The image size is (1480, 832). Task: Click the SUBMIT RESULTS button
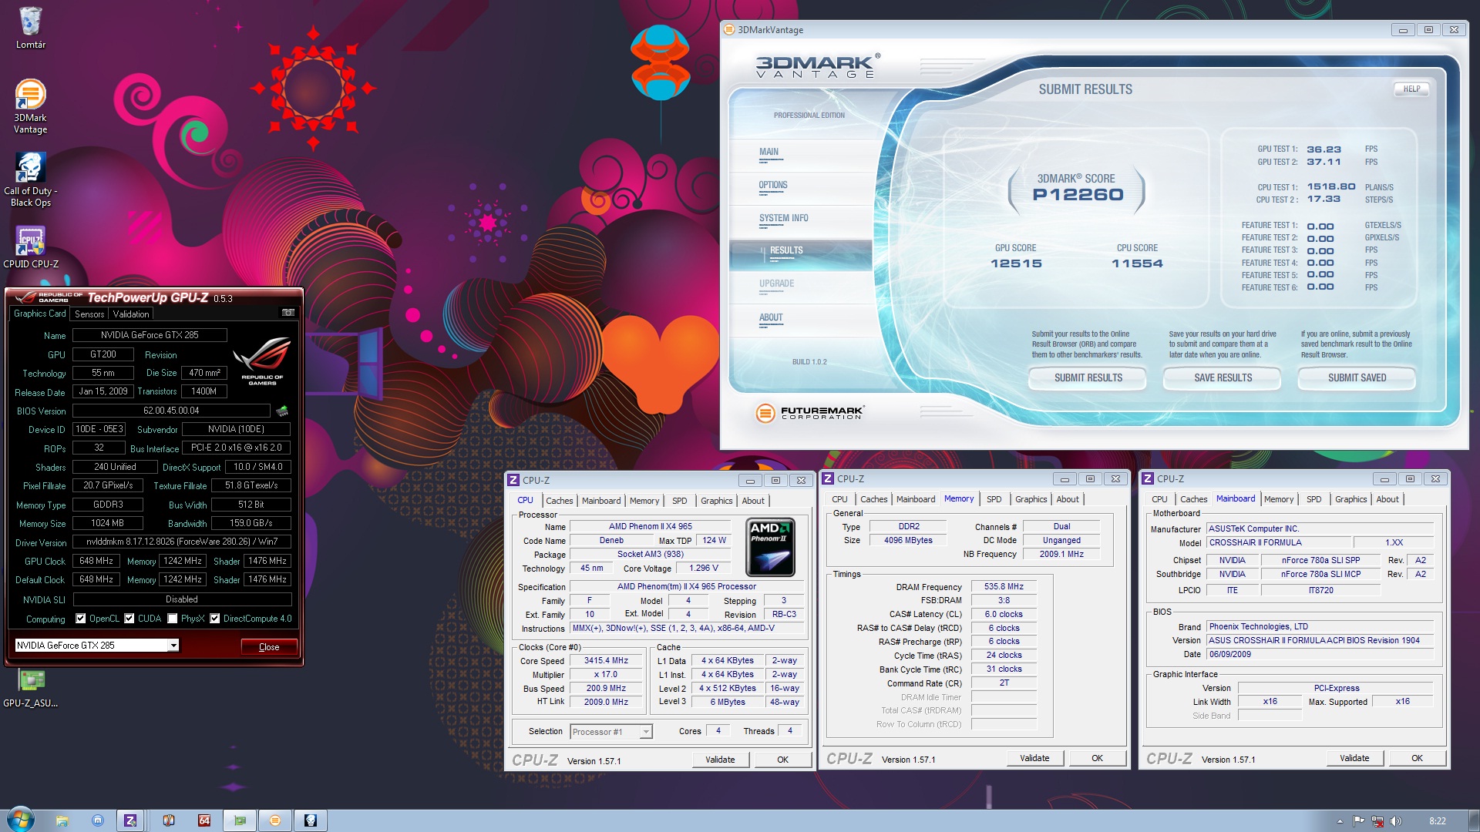1088,377
